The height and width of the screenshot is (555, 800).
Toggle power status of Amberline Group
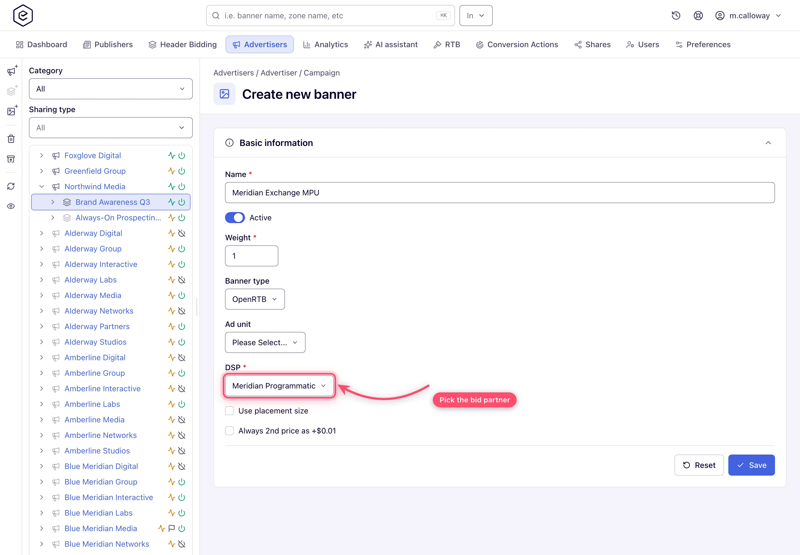tap(182, 373)
